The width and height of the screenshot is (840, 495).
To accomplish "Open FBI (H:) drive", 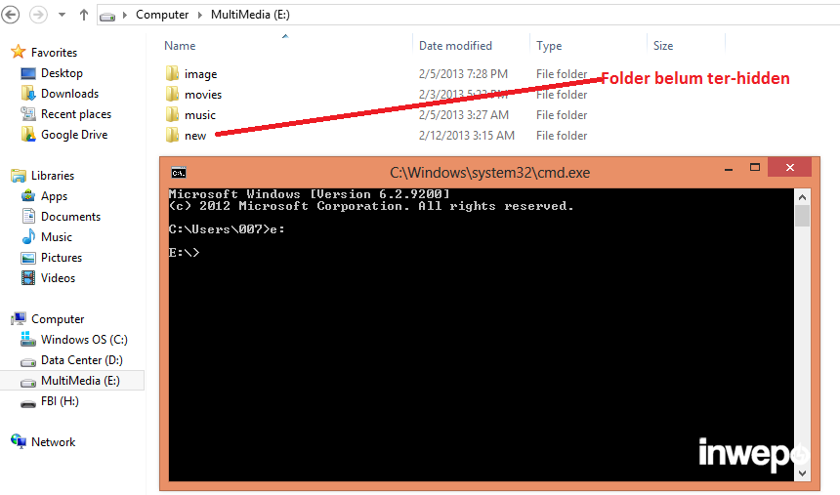I will coord(60,400).
